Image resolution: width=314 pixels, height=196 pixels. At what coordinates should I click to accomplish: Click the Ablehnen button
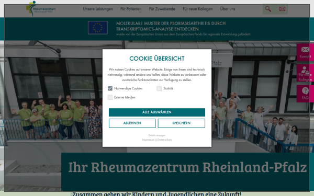pos(132,123)
